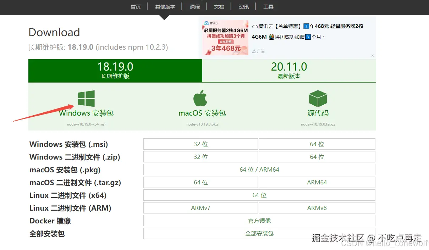Viewport: 429px width, 250px height.
Task: Download macOS .tar.gz ARM64 binary
Action: (317, 182)
